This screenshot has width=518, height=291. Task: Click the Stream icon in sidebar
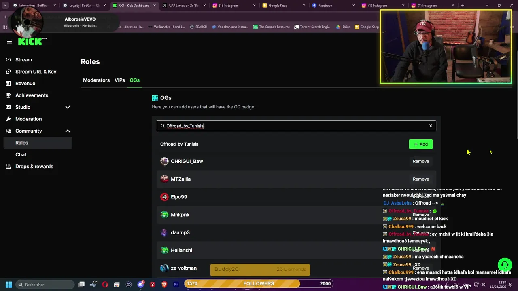8,60
